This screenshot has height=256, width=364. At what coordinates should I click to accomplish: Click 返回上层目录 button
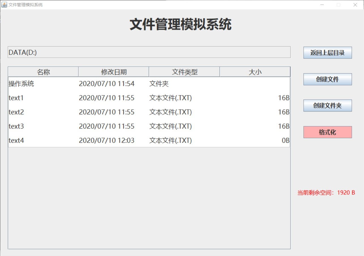327,53
